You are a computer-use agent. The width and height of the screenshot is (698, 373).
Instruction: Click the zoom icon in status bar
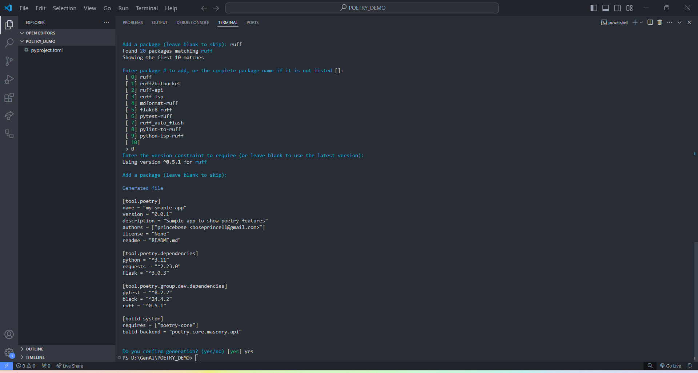pyautogui.click(x=650, y=366)
